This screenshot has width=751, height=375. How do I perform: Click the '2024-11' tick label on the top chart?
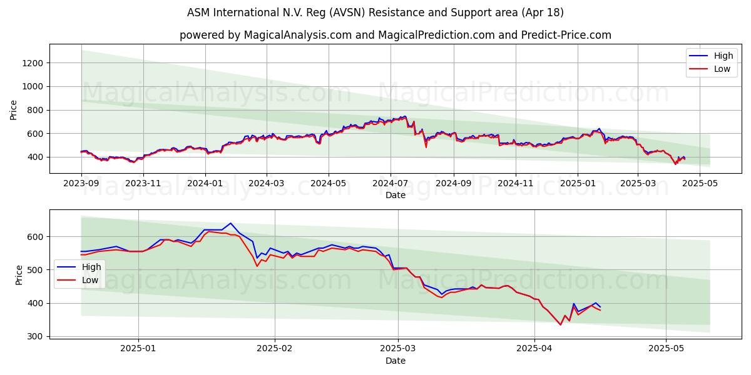(x=515, y=182)
